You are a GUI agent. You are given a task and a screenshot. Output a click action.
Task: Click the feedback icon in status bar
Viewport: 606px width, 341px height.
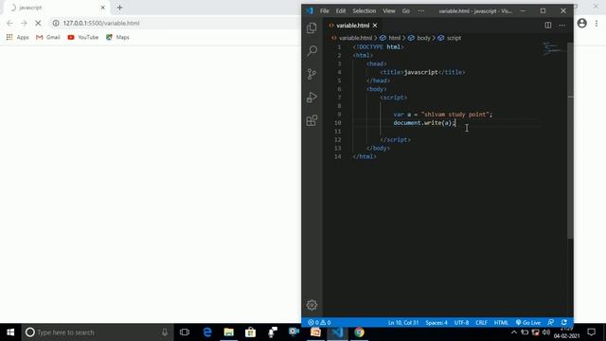(x=551, y=322)
